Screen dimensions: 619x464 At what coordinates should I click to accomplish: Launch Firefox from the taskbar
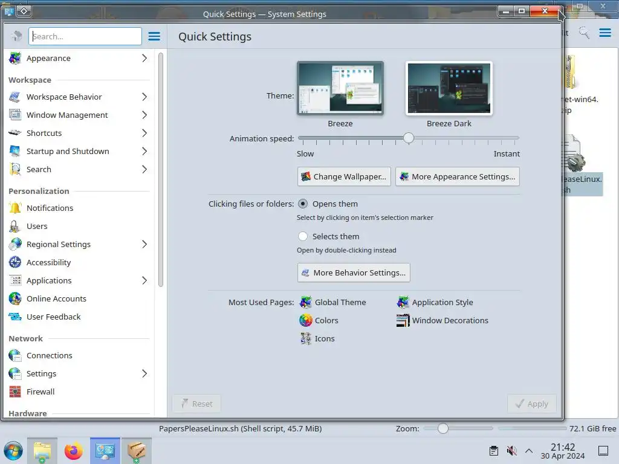coord(73,451)
